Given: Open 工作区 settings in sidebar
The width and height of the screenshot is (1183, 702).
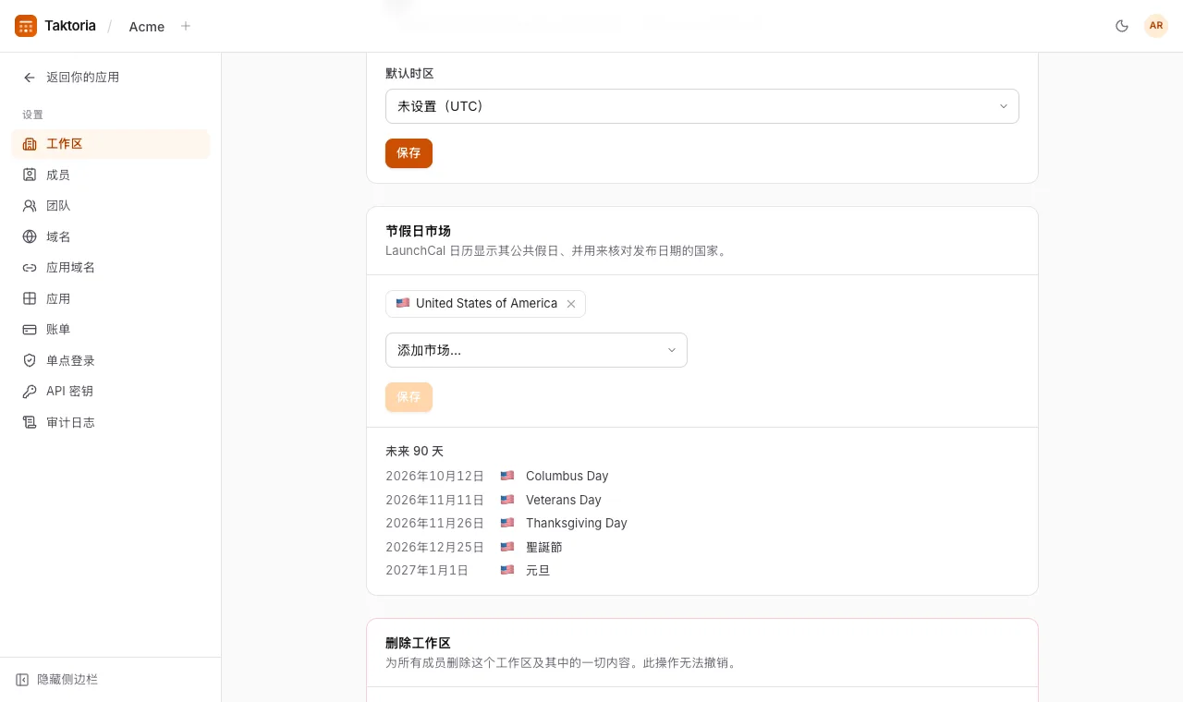Looking at the screenshot, I should pyautogui.click(x=111, y=144).
